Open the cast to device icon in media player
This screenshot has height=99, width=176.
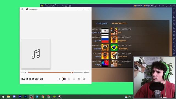coord(74,79)
